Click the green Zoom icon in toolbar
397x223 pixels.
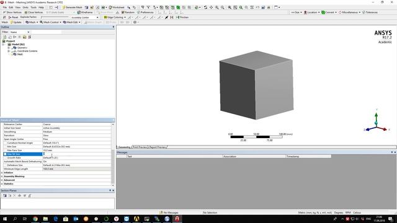(x=241, y=7)
